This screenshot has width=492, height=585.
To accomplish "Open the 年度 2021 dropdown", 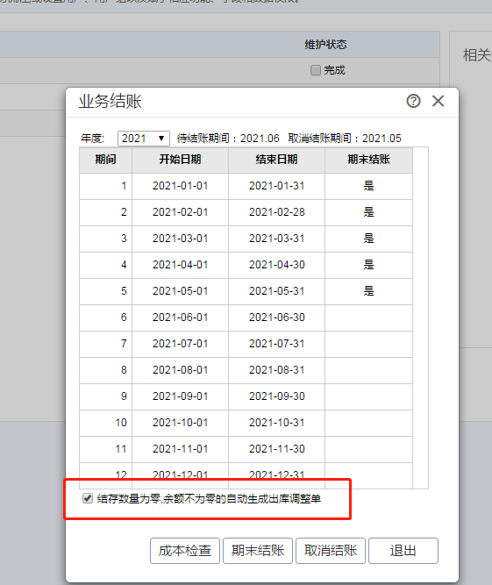I will pyautogui.click(x=144, y=139).
